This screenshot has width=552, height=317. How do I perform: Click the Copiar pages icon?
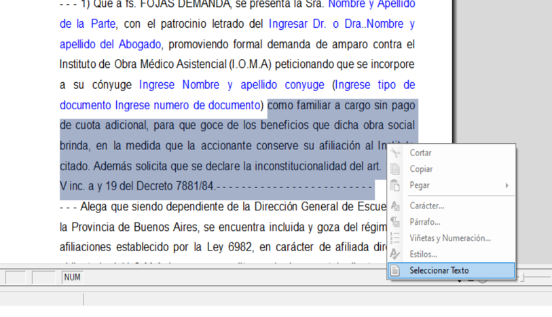[395, 170]
